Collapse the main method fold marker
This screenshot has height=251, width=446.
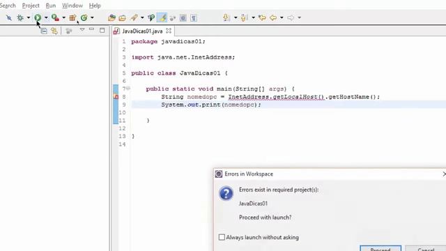tap(128, 89)
